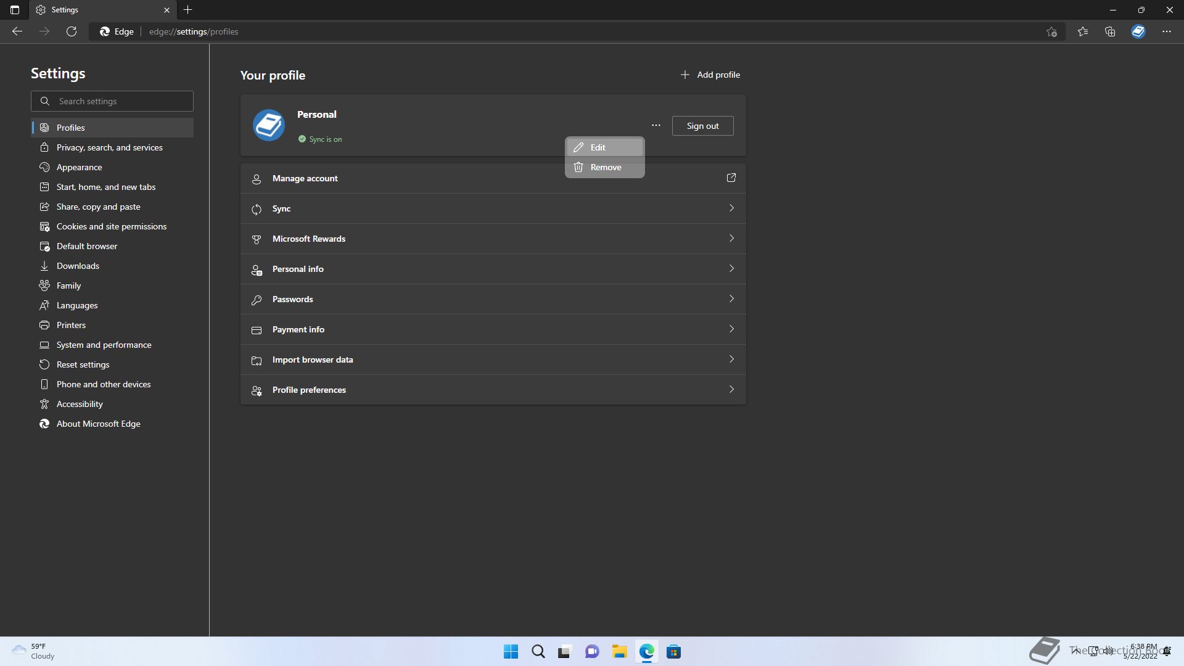Image resolution: width=1184 pixels, height=666 pixels.
Task: Open Manage account external link
Action: pyautogui.click(x=731, y=178)
